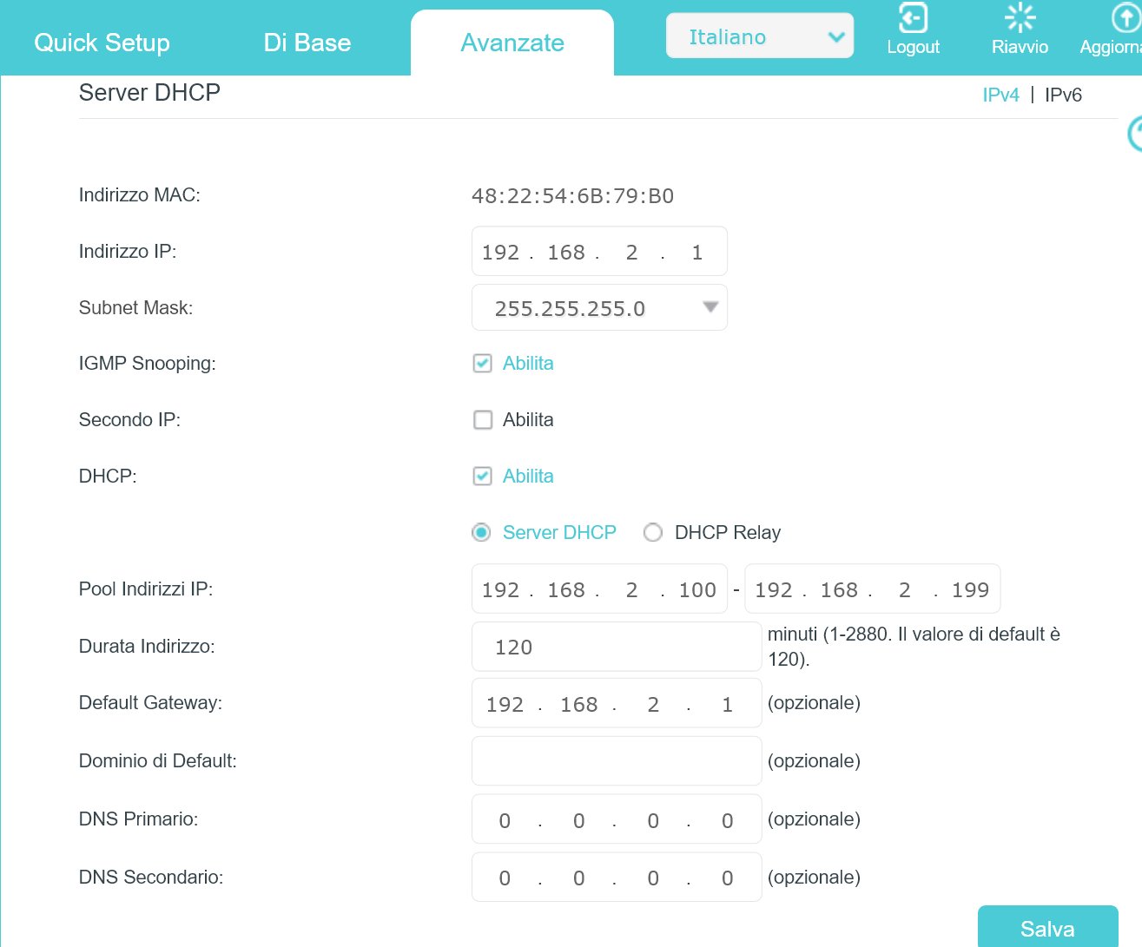The height and width of the screenshot is (947, 1142).
Task: Disable the IGMP Snooping Abilita checkbox
Action: (482, 364)
